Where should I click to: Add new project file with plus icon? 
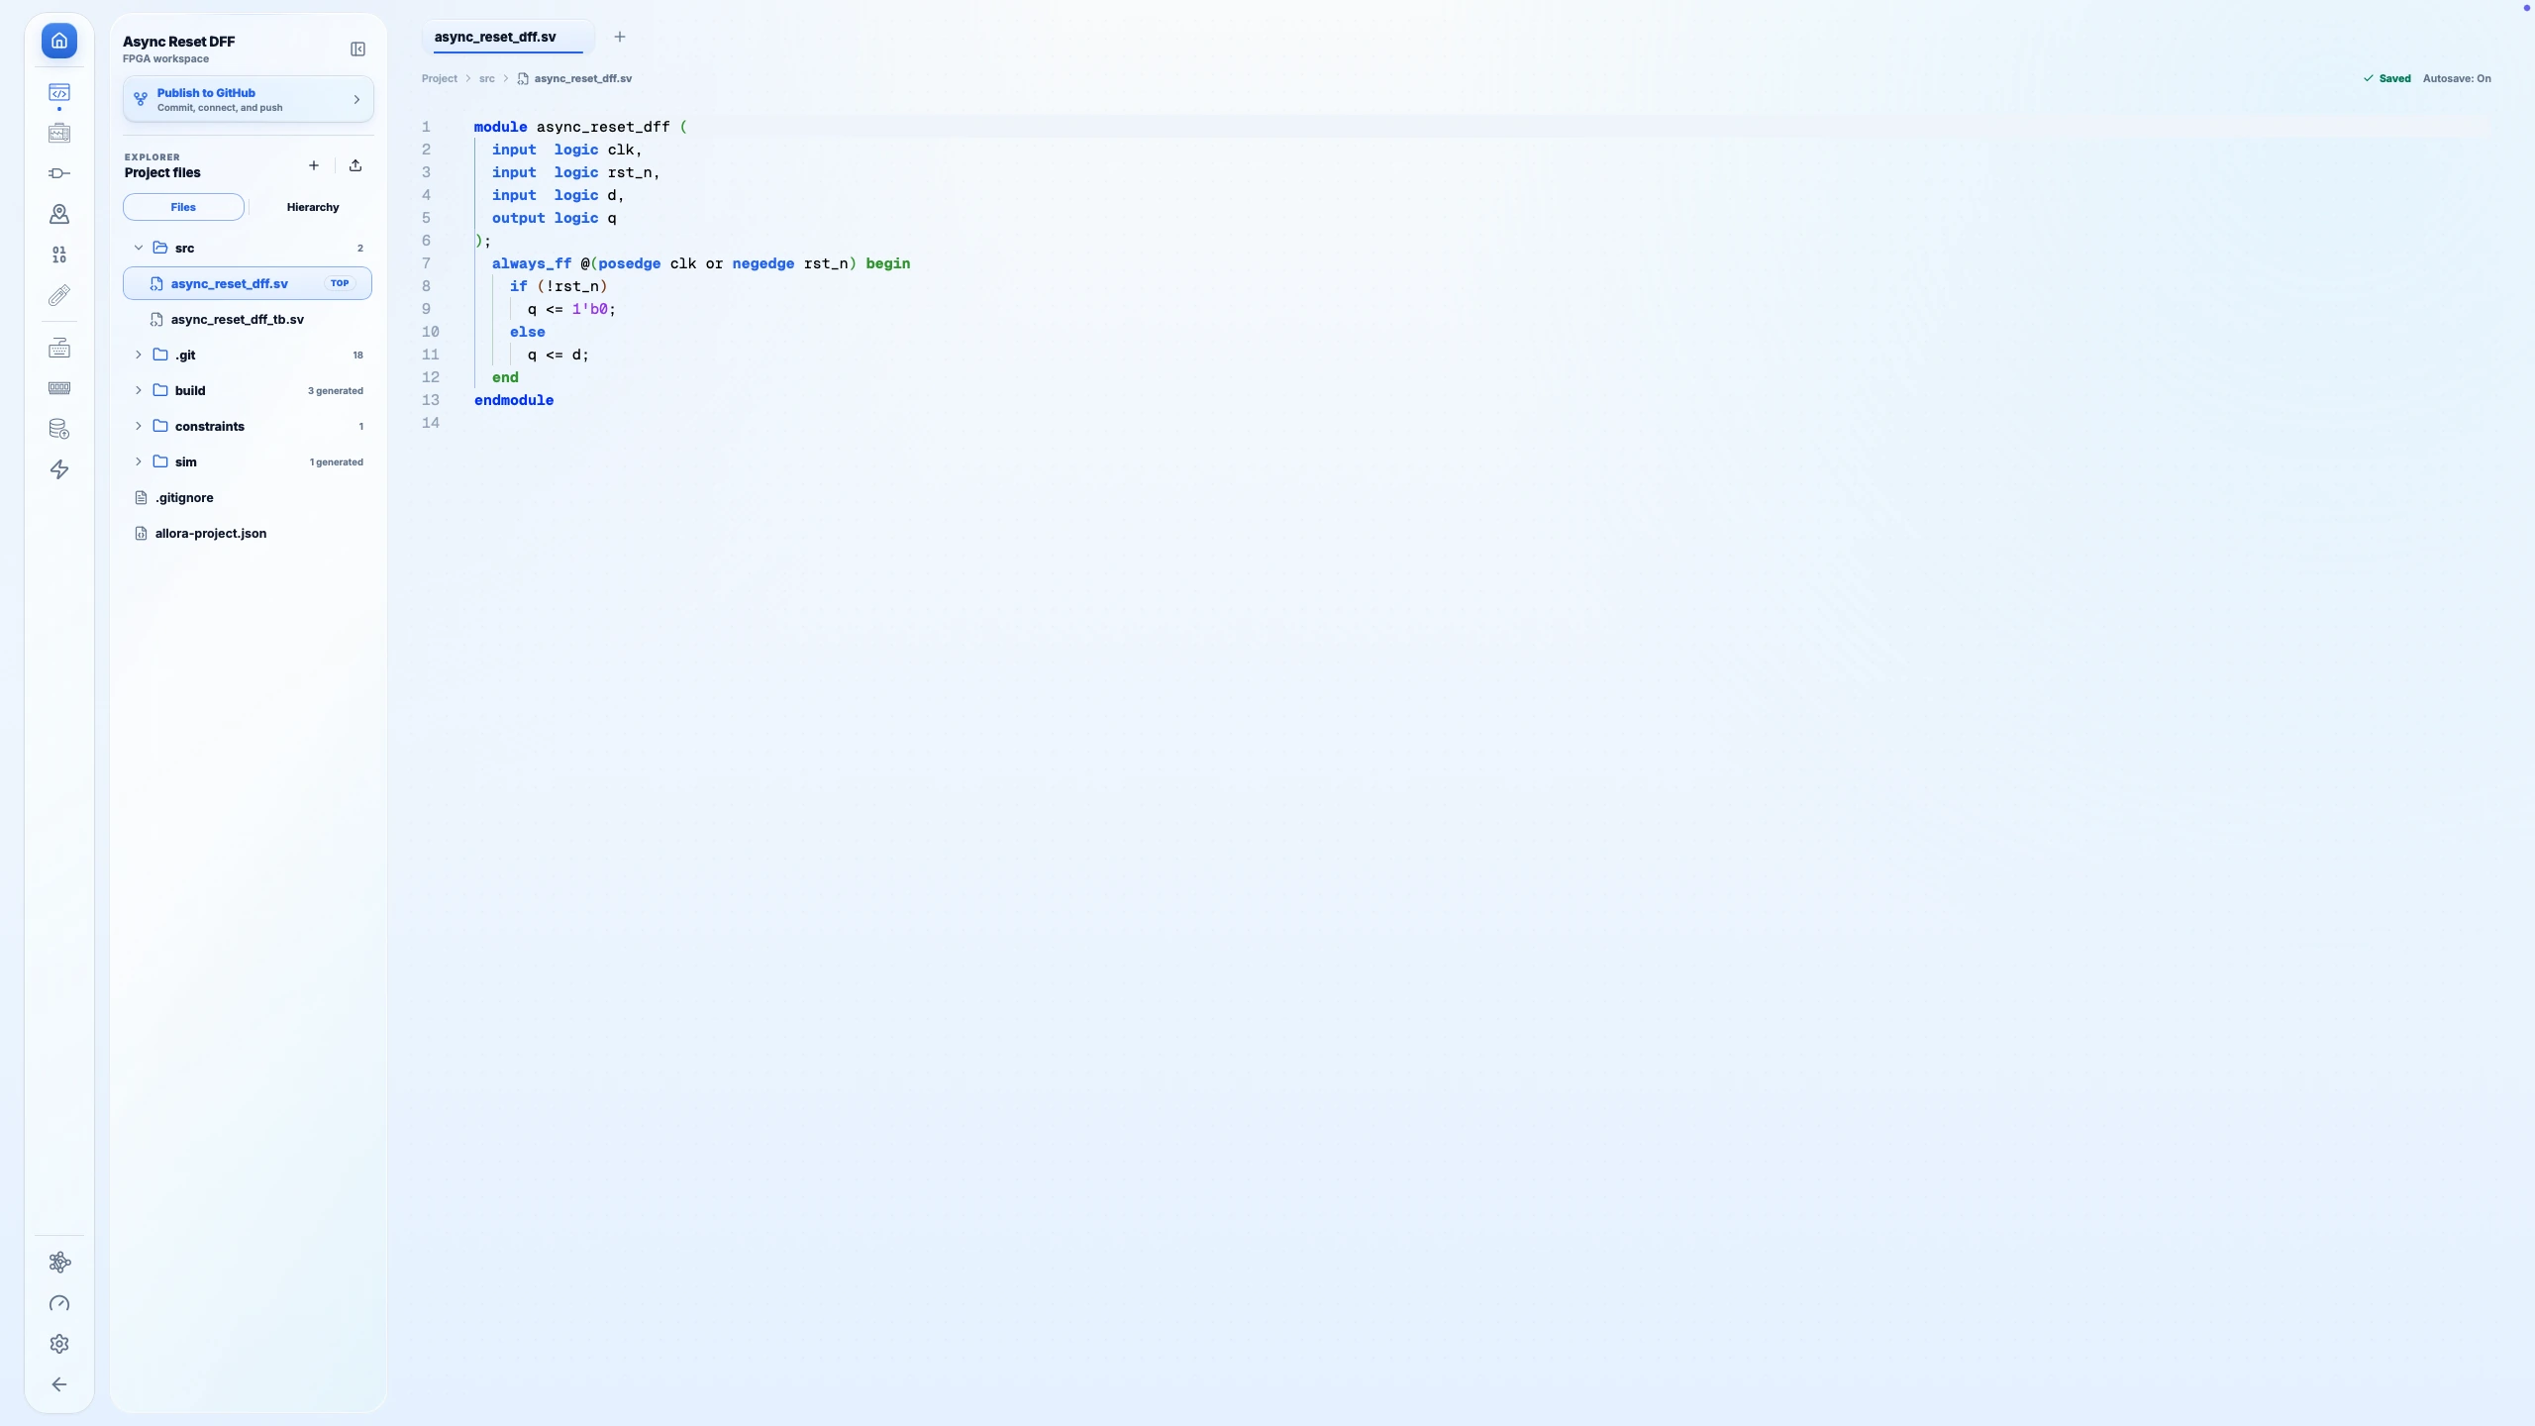(x=314, y=165)
